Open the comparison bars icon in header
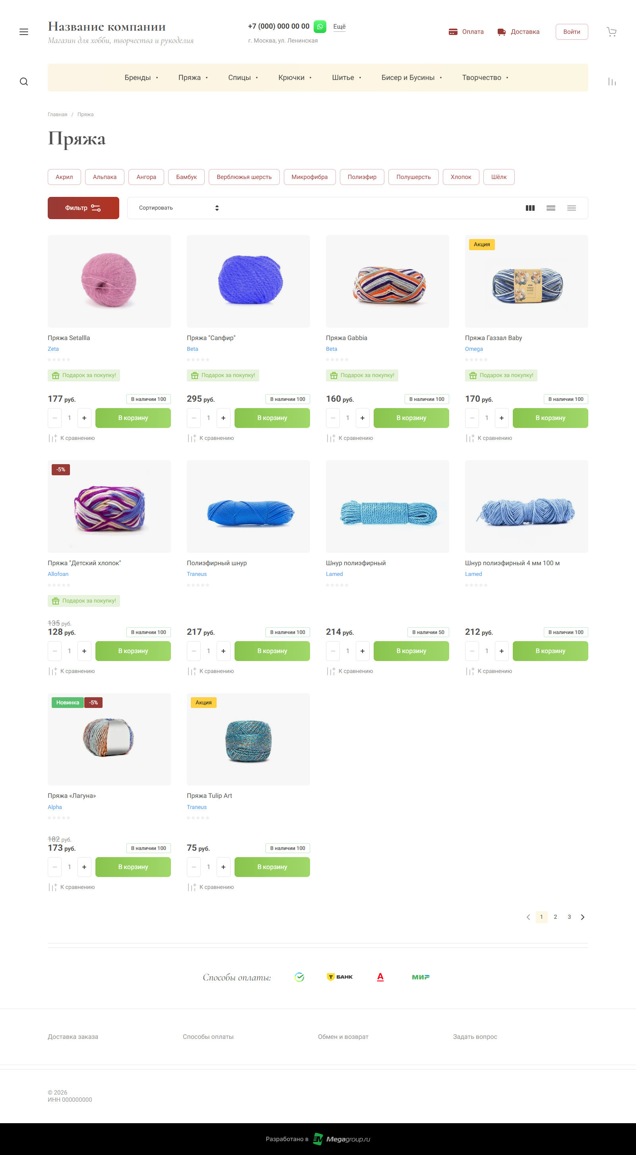636x1155 pixels. click(612, 82)
